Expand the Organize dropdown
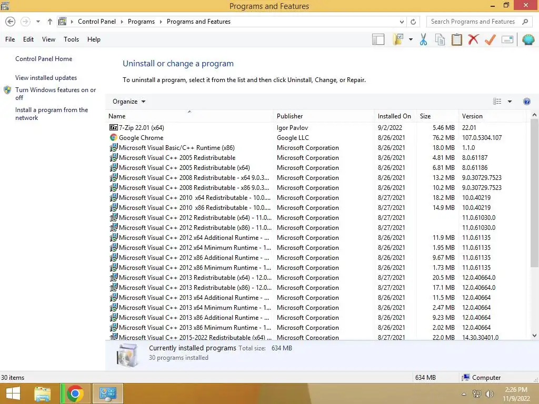 click(129, 102)
